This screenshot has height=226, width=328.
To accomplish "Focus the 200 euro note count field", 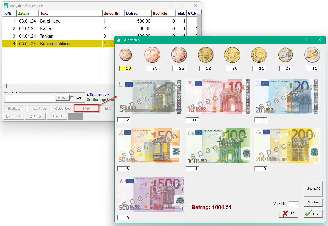I will 261,169.
